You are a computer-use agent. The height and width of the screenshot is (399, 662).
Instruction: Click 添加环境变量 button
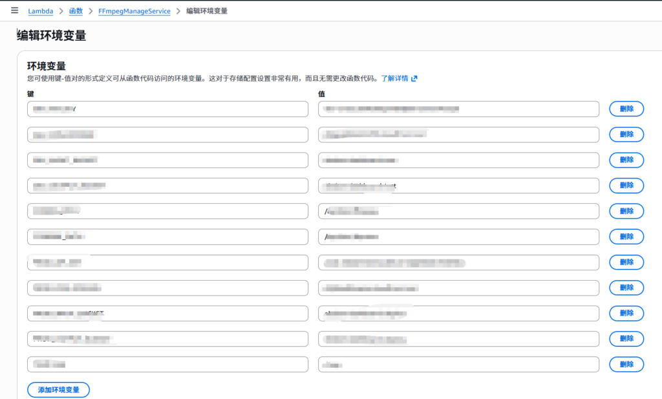click(x=58, y=390)
